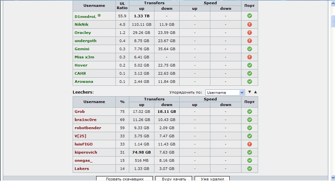Open leecher kiperovich's profile

(86, 152)
